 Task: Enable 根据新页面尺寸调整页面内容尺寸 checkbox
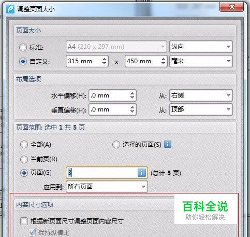point(24,221)
